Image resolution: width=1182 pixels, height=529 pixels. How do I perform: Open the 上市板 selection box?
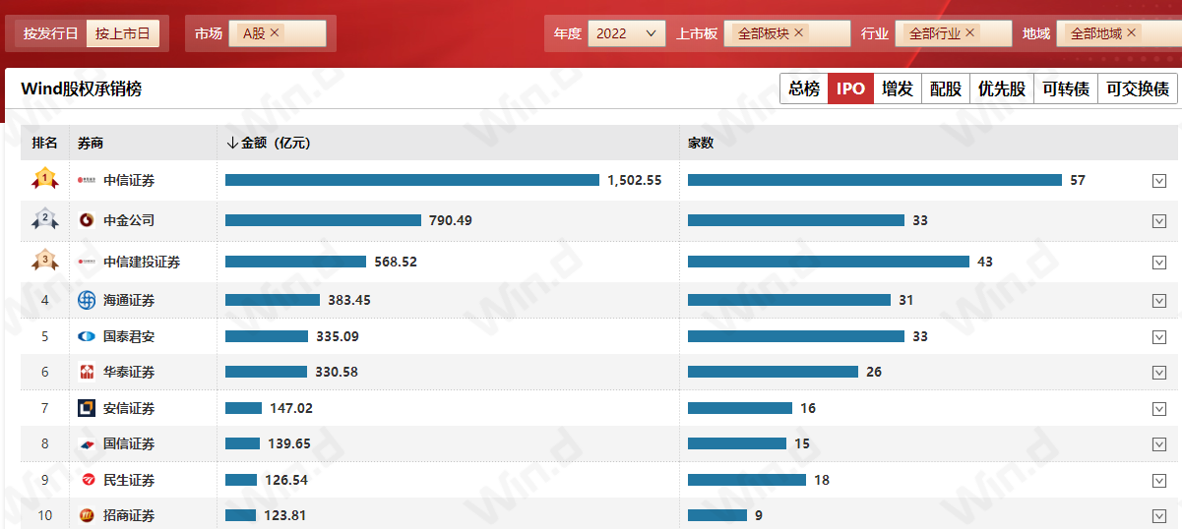point(787,33)
